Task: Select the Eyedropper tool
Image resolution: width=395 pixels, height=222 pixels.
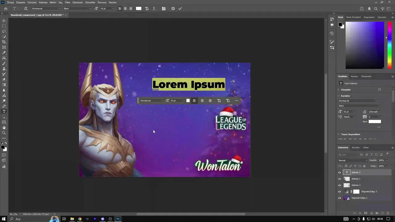Action: 4,53
